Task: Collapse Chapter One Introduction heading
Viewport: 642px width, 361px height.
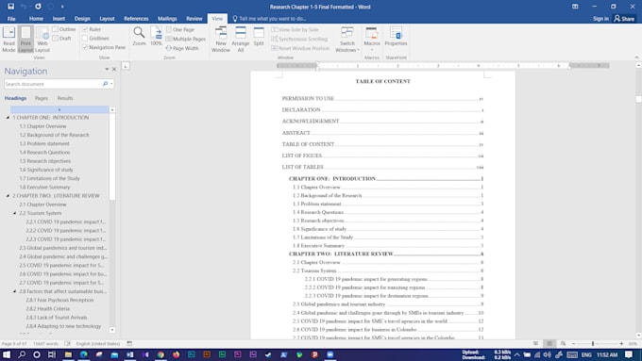Action: 8,118
